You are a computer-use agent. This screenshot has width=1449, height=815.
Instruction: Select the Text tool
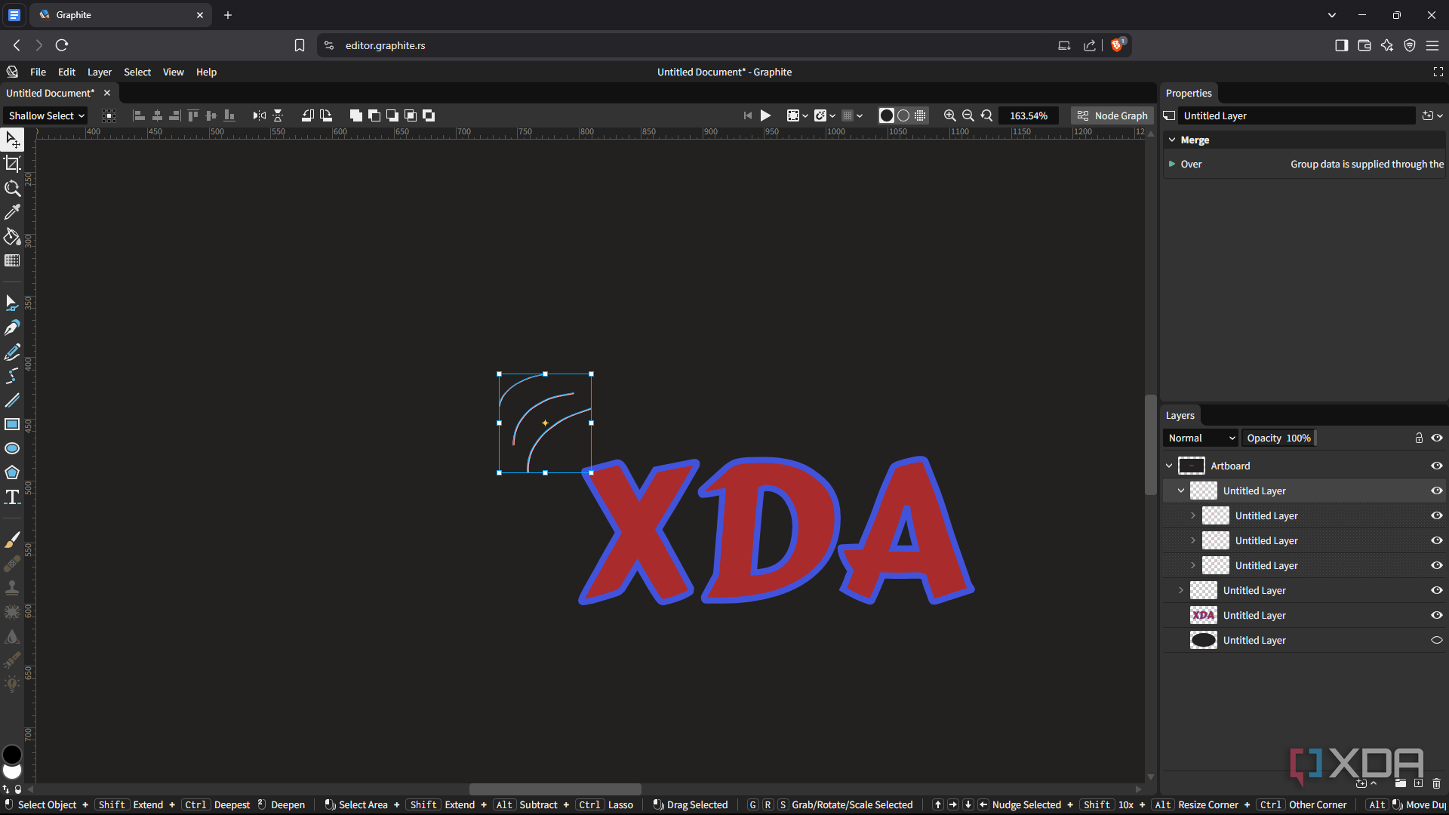[12, 497]
